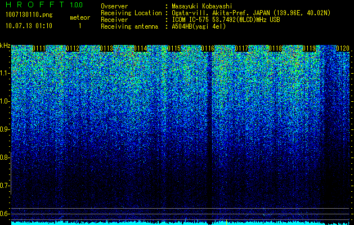Screen dimensions: 354x225
Task: Click the cyan signal level strip at bottom
Action: 181,223
